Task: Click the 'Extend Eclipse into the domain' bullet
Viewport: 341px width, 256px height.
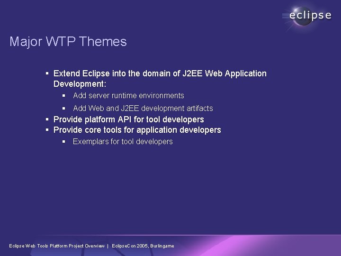Action: (x=160, y=79)
